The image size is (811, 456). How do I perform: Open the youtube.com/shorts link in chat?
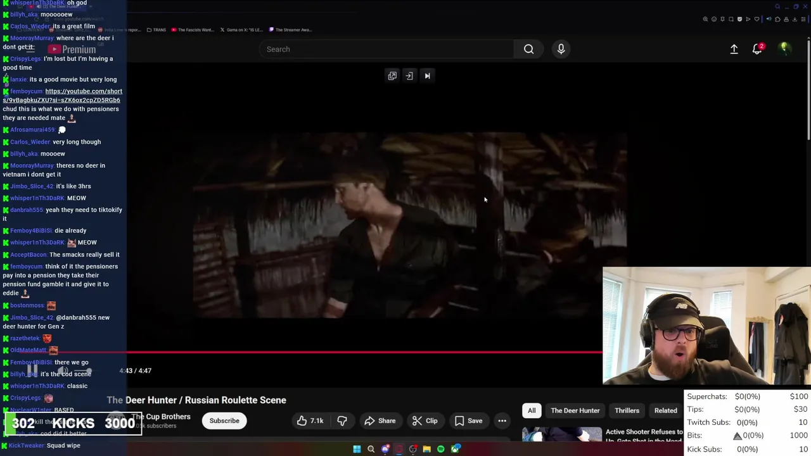62,96
